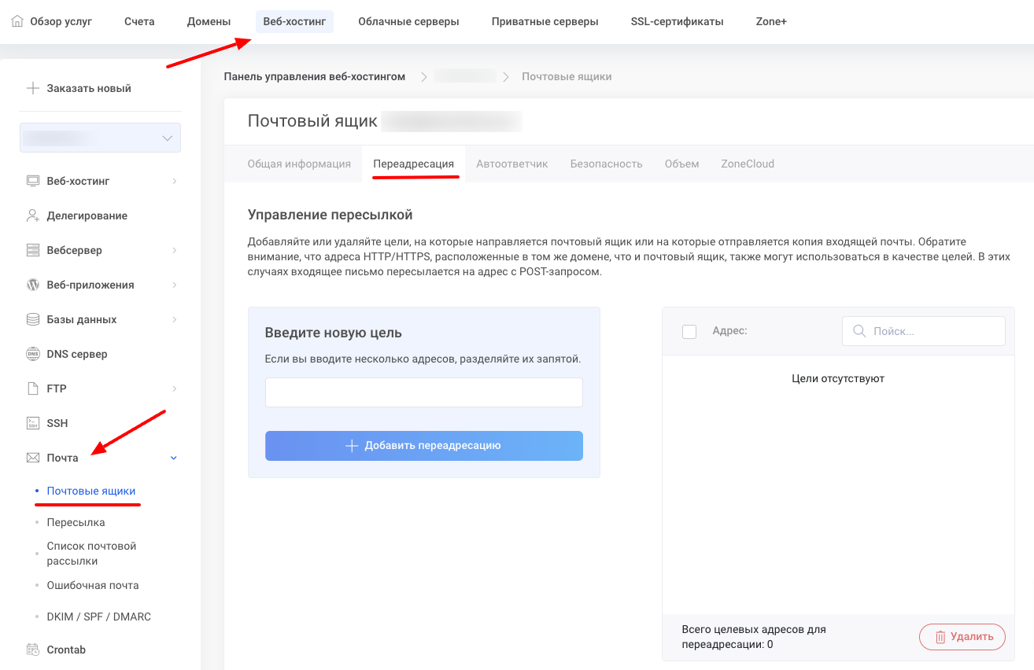Screen dimensions: 1034x670
Task: Click the Поиск search field
Action: 923,331
